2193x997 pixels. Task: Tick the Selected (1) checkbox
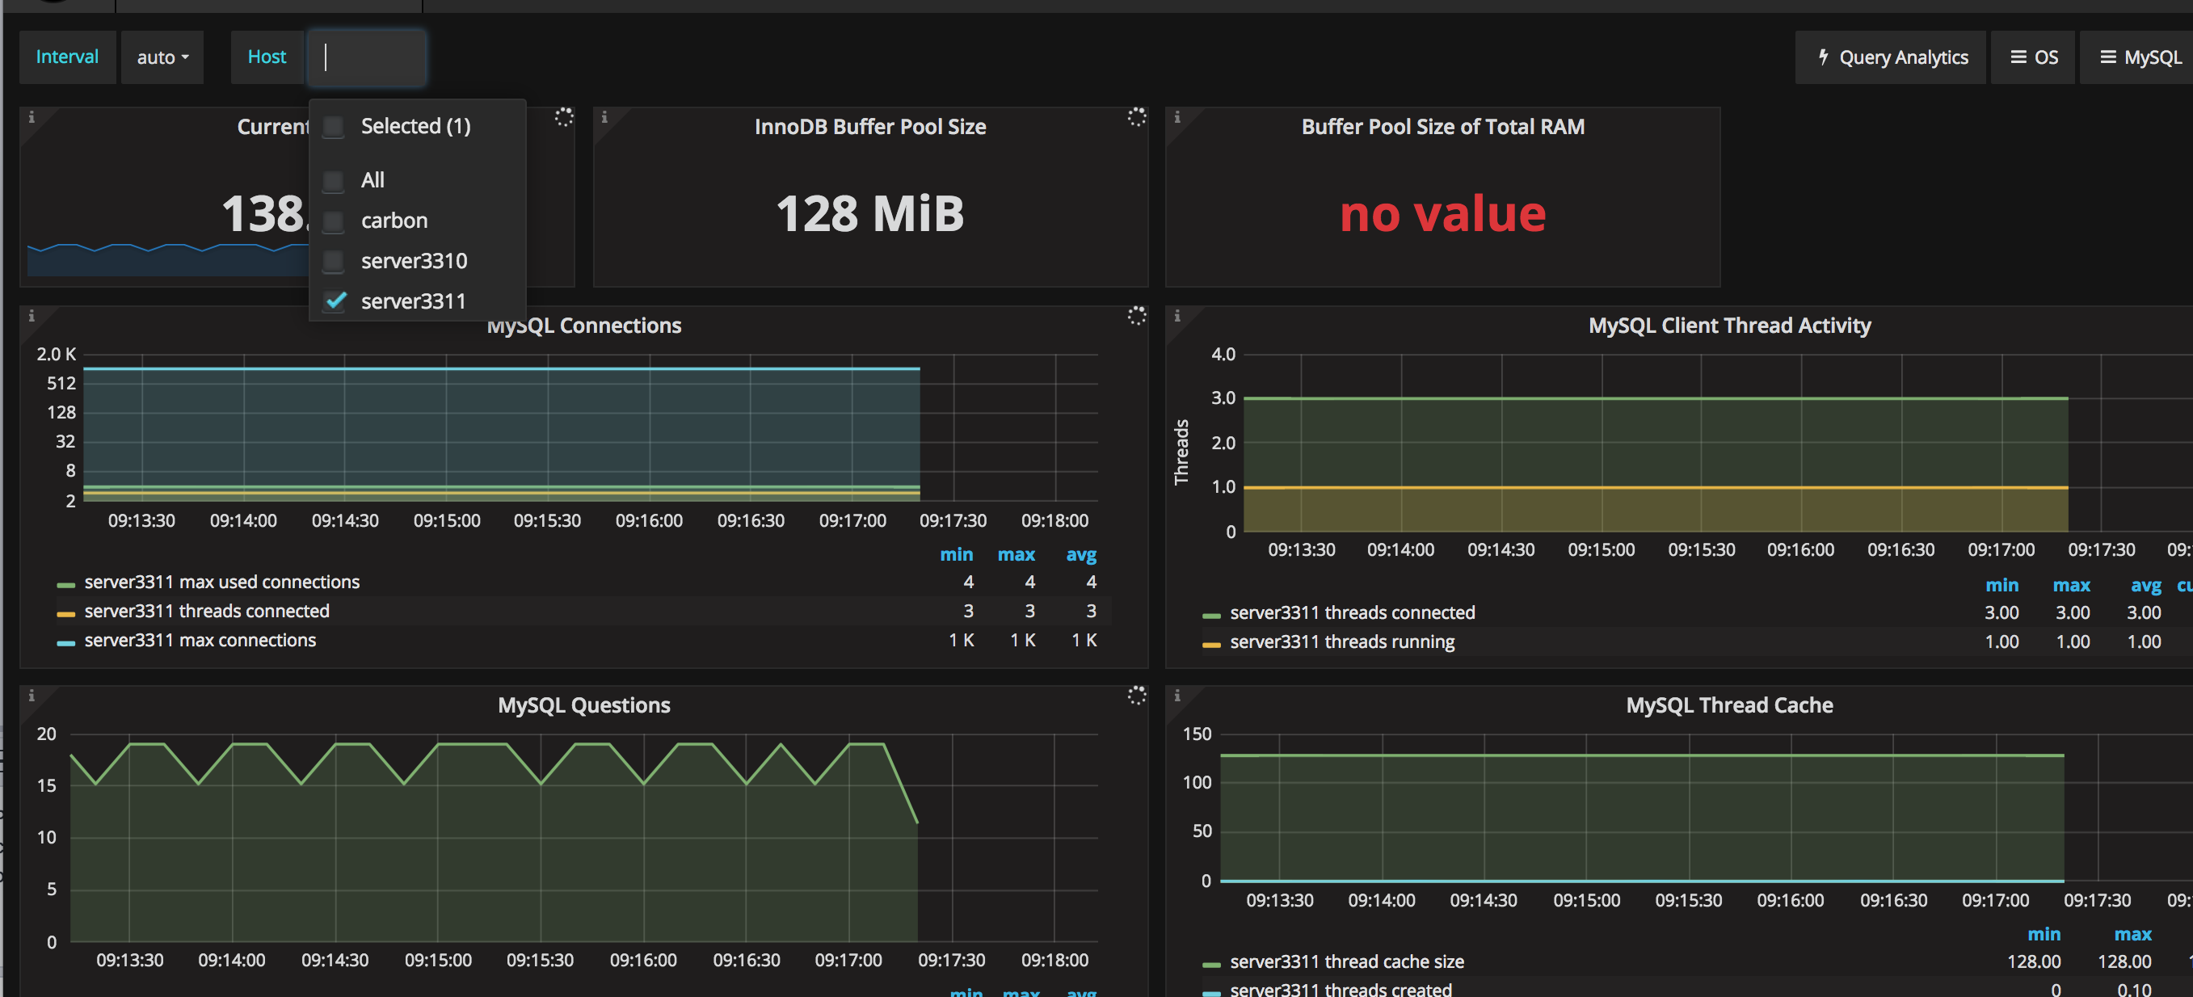(x=334, y=127)
